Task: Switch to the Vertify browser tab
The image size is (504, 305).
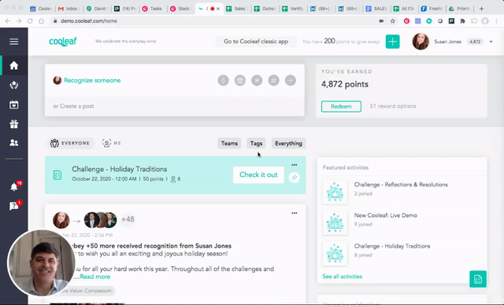Action: pyautogui.click(x=293, y=9)
